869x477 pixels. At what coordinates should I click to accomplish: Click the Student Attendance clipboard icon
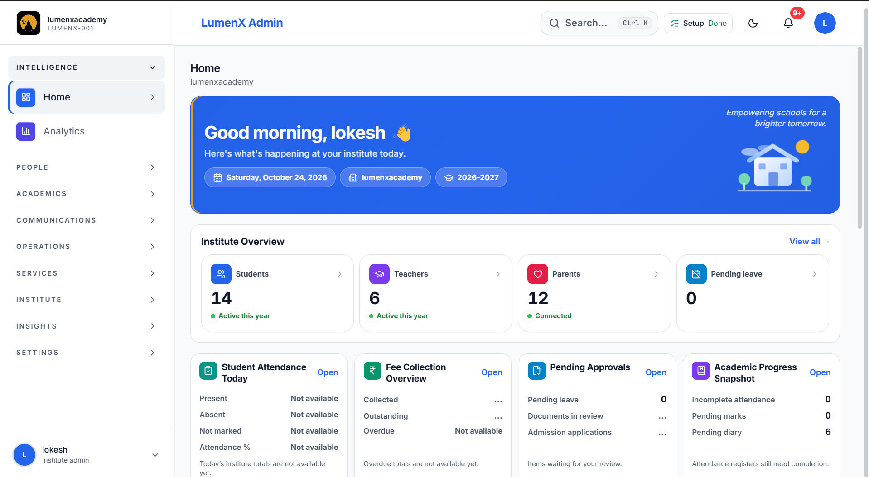[x=208, y=371]
